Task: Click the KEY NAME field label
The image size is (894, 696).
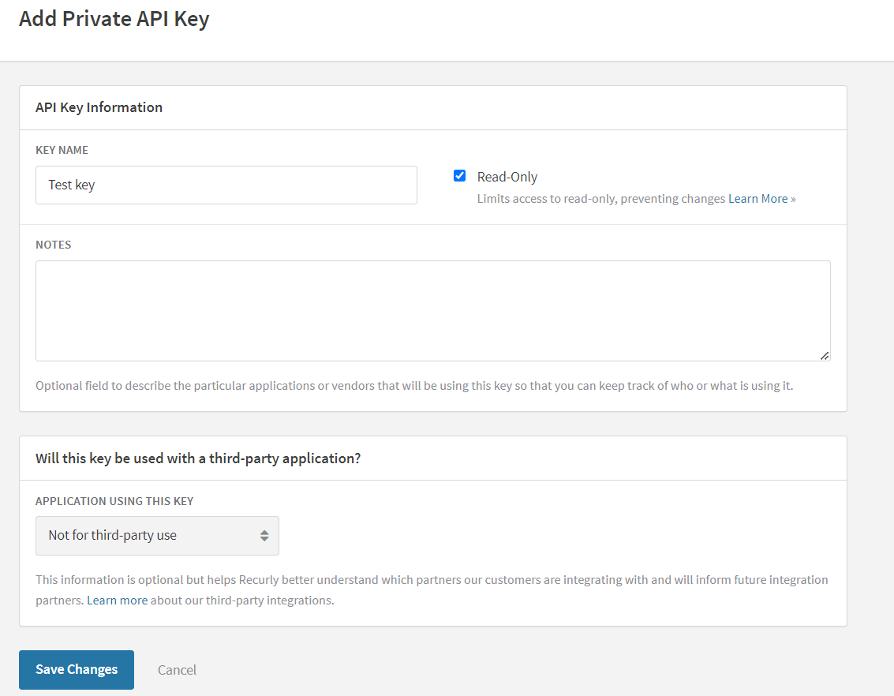Action: (62, 150)
